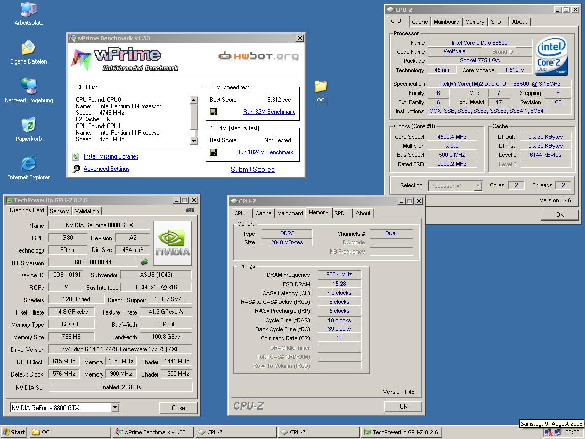This screenshot has height=439, width=585.
Task: Switch to wPrime Benchmark in taskbar
Action: click(153, 432)
